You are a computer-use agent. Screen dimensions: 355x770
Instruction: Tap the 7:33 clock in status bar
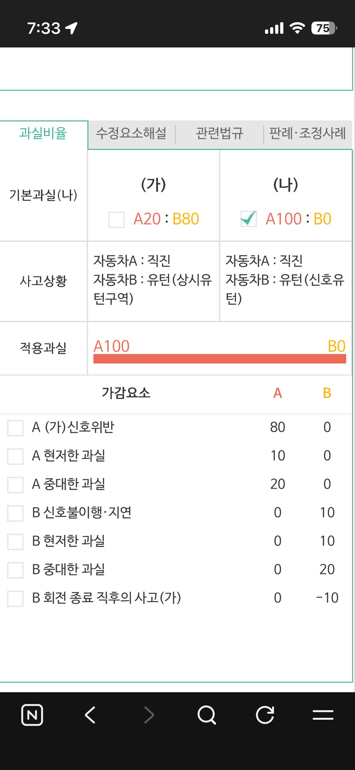[x=44, y=28]
